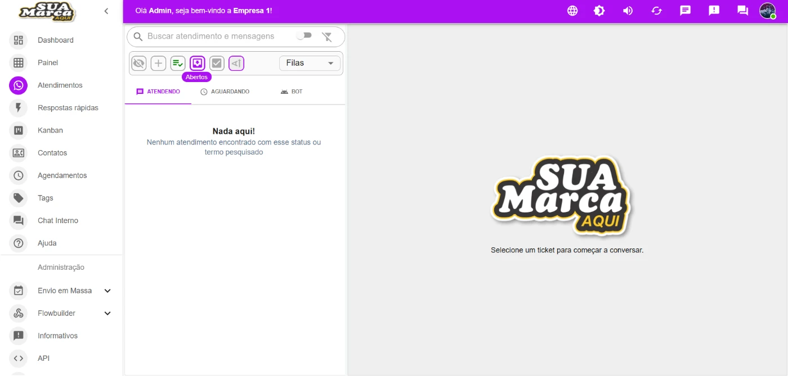The width and height of the screenshot is (788, 376).
Task: Click the refresh sync icon
Action: click(656, 11)
